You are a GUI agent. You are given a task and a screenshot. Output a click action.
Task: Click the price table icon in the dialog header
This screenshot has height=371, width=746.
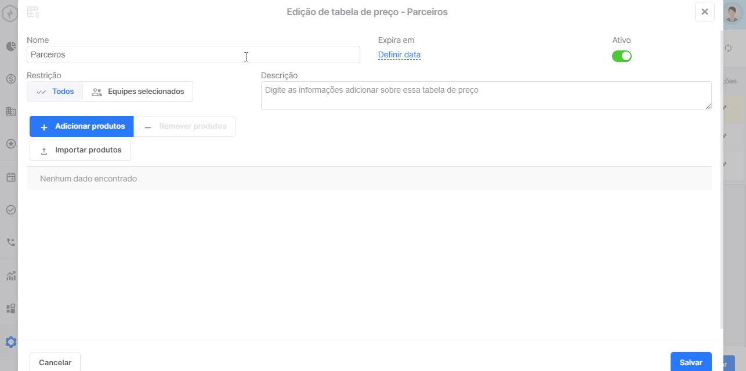coord(33,12)
